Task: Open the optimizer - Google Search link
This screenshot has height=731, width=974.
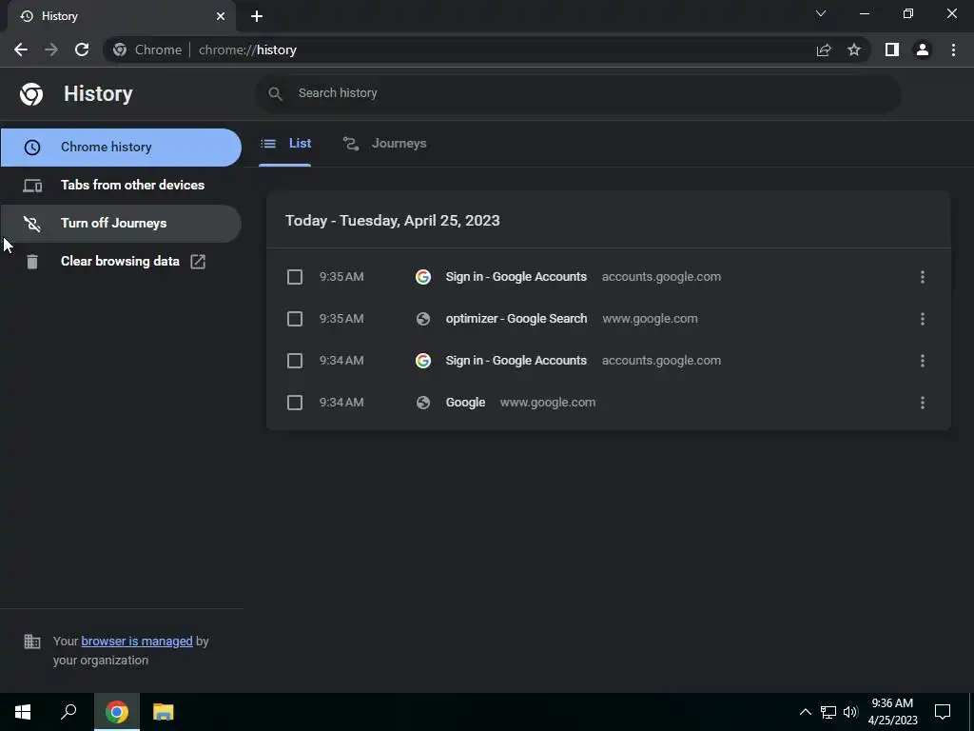Action: pyautogui.click(x=516, y=319)
